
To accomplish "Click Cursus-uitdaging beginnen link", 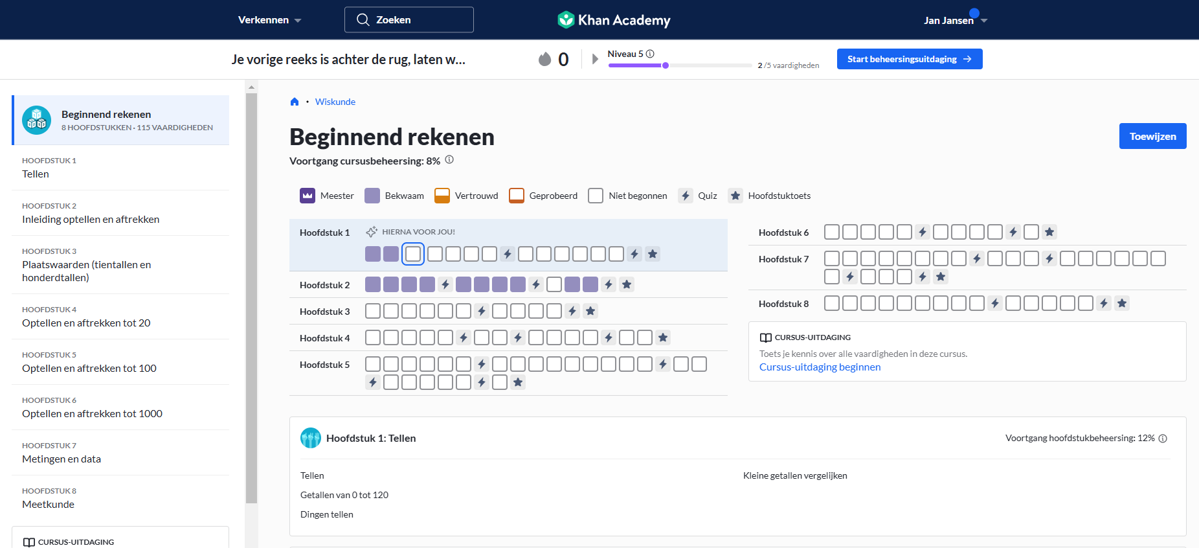I will pyautogui.click(x=820, y=367).
